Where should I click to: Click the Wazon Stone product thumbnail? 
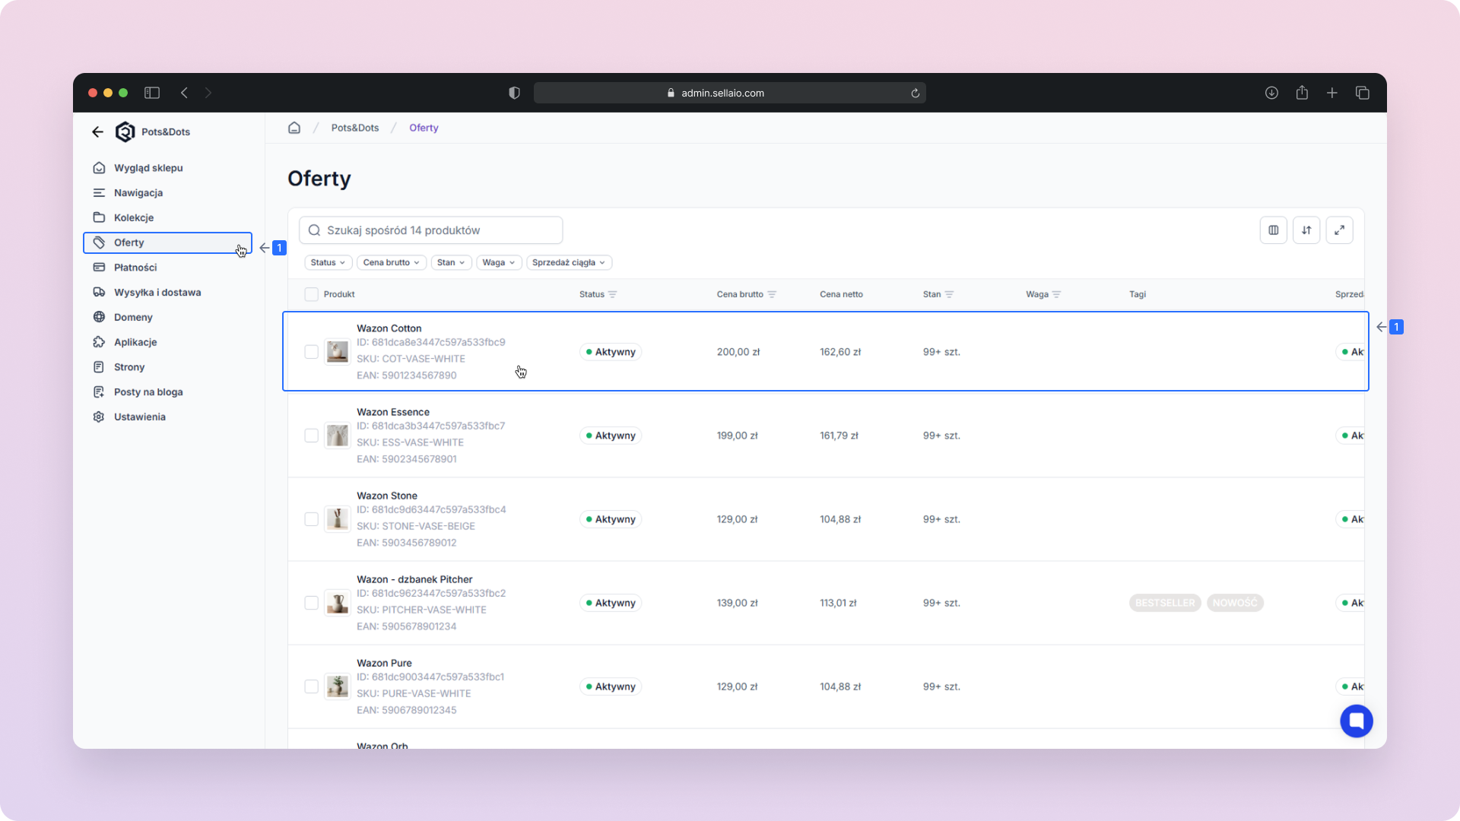click(338, 519)
